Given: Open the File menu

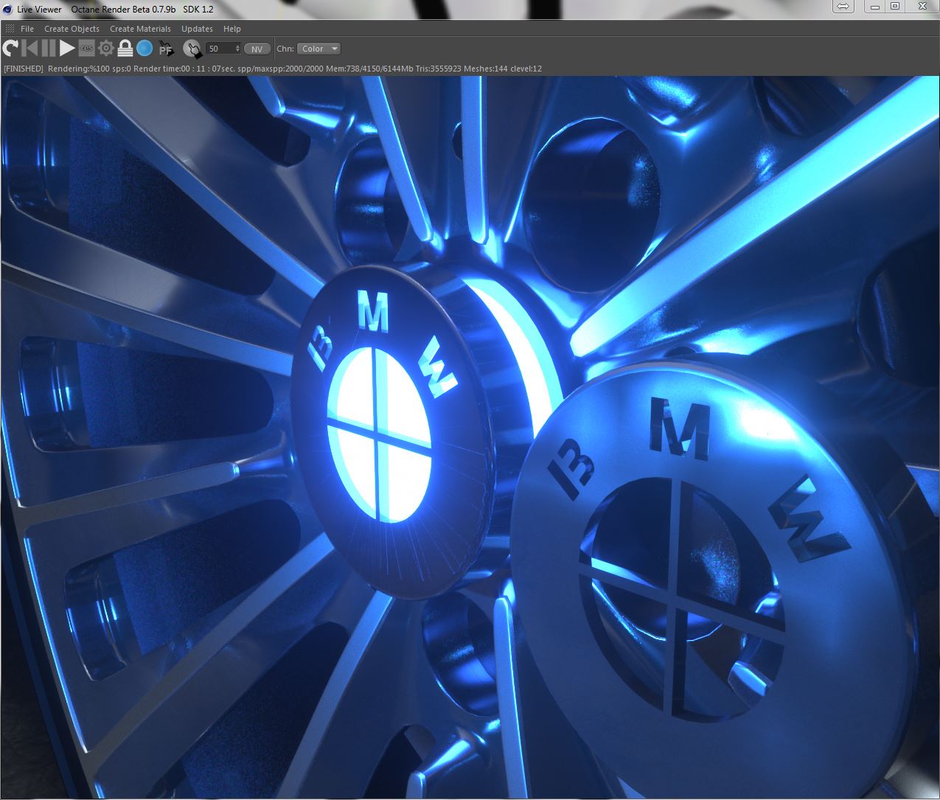Looking at the screenshot, I should pyautogui.click(x=27, y=29).
